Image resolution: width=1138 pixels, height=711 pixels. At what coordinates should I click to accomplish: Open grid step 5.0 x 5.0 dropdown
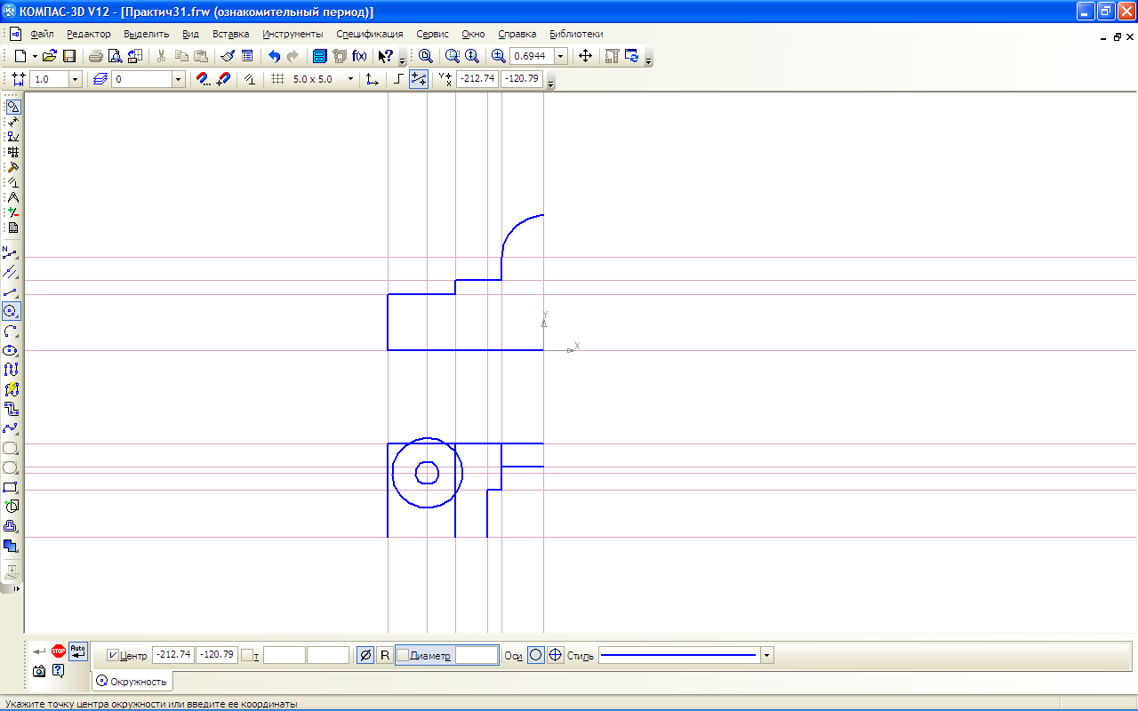(350, 79)
